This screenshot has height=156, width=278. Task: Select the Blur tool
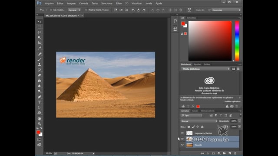click(40, 86)
